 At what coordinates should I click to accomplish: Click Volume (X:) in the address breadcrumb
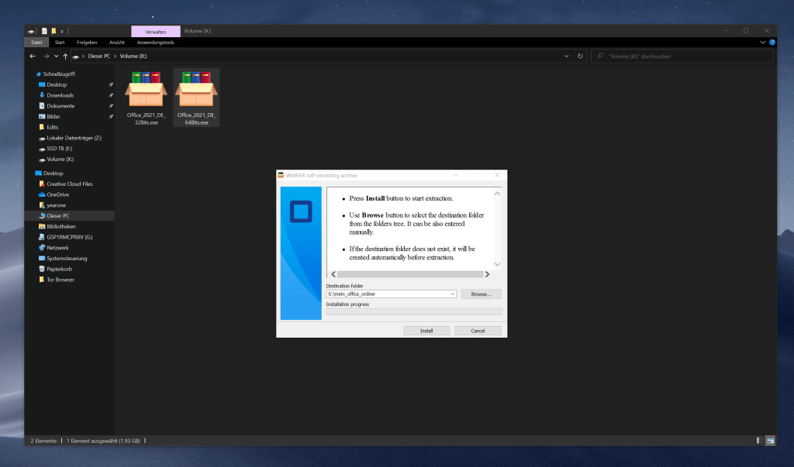pyautogui.click(x=133, y=57)
